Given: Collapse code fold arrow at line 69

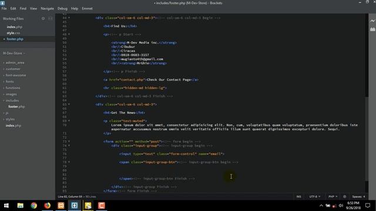Looking at the screenshot, I should pyautogui.click(x=69, y=121).
